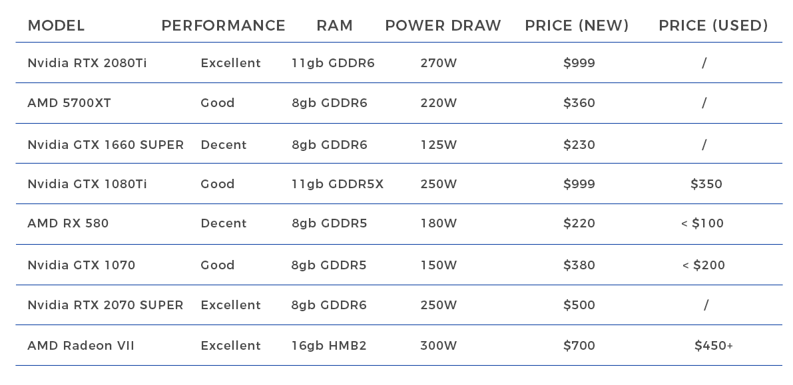Image resolution: width=793 pixels, height=385 pixels.
Task: Select the Nvidia RTX 2080Ti model name
Action: coord(87,63)
